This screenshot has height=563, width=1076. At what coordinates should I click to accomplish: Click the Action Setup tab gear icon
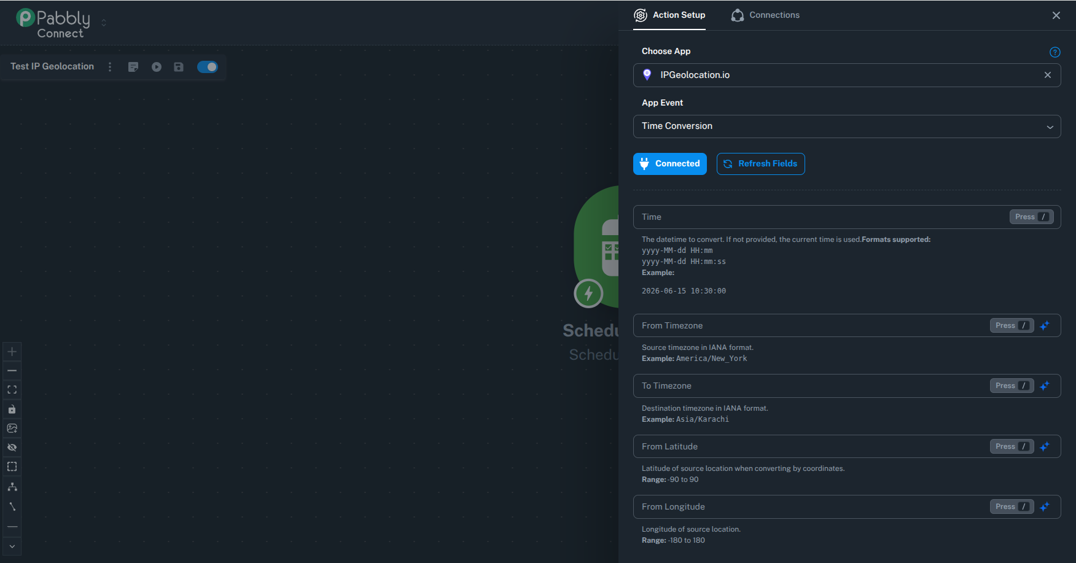(x=641, y=15)
